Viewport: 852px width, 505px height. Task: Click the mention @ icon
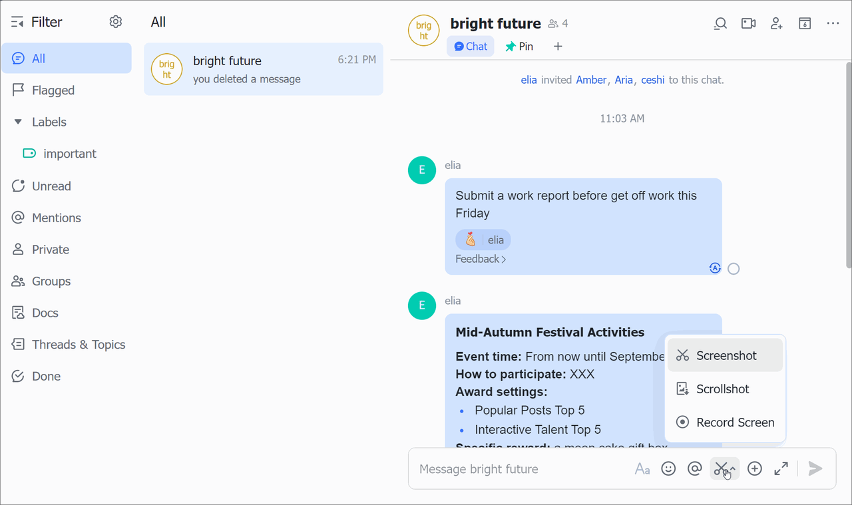click(x=695, y=469)
